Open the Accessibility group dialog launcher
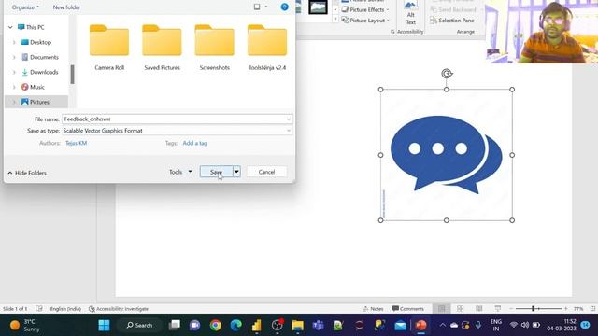 392,32
